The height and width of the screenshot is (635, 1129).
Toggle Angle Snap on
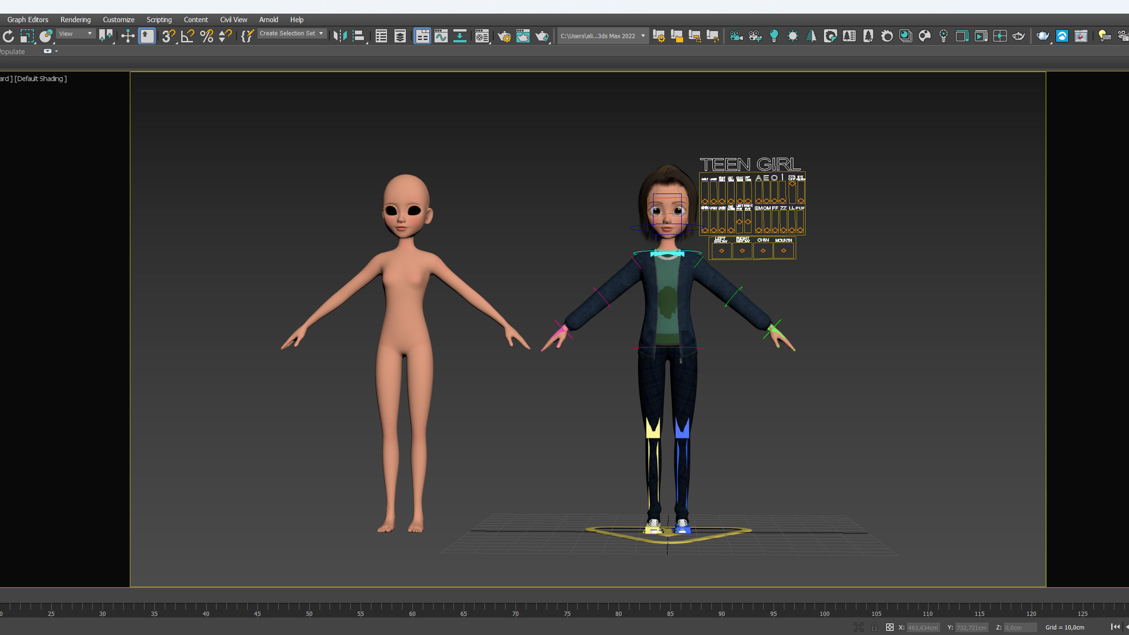click(187, 36)
